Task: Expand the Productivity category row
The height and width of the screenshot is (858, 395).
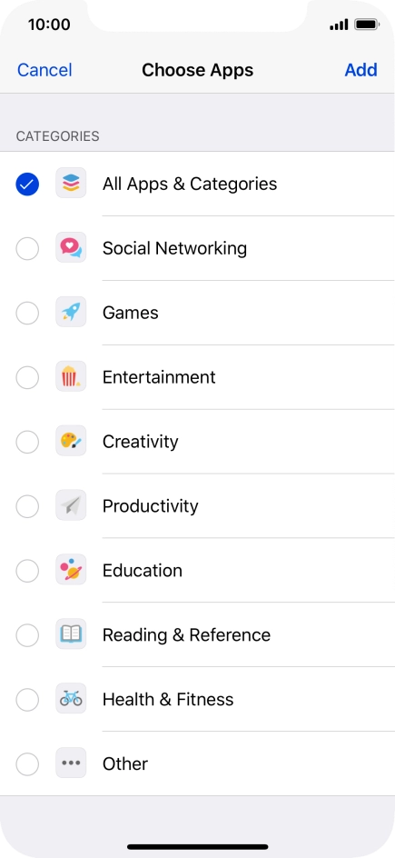Action: point(197,505)
